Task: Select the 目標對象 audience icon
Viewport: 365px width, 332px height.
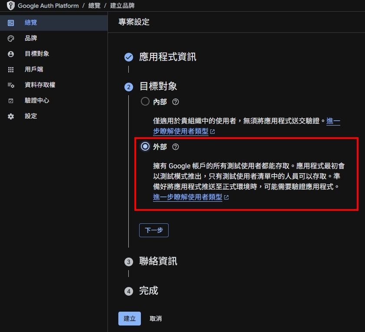Action: point(10,54)
